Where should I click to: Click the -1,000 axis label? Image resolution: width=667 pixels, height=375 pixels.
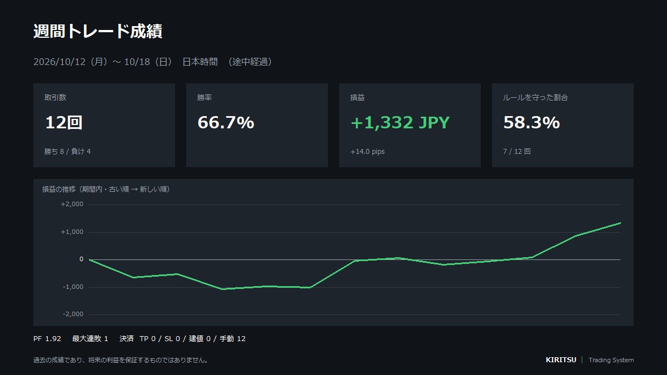(x=72, y=287)
